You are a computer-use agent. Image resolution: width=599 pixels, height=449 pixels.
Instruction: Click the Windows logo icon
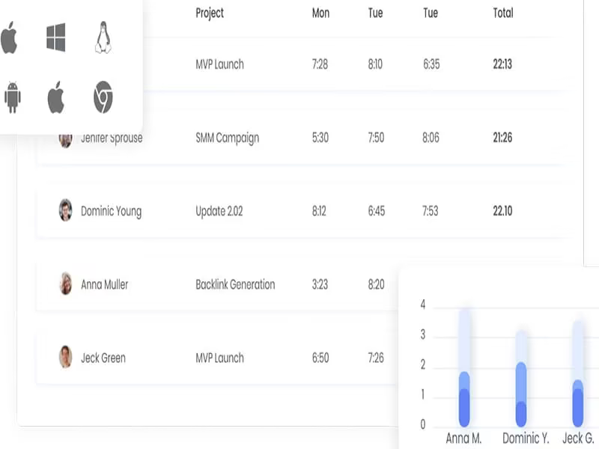coord(55,37)
